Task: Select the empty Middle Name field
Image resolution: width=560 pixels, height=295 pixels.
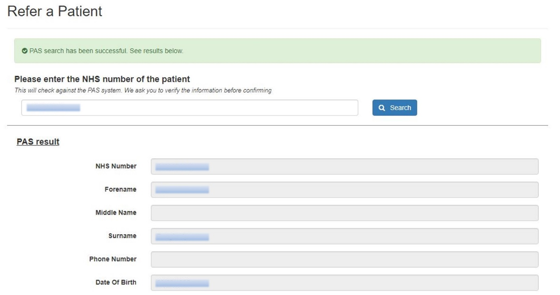Action: (345, 213)
